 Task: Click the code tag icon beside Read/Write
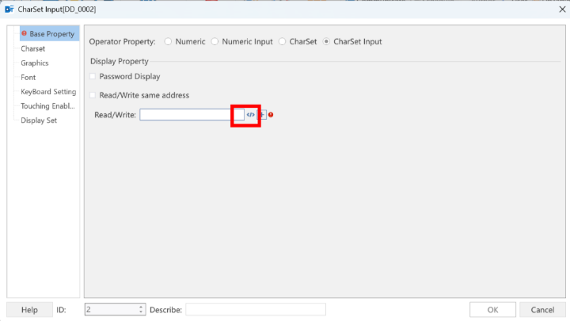coord(250,115)
